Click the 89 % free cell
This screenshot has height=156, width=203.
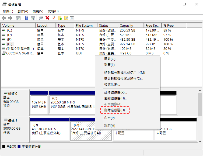click(x=167, y=30)
